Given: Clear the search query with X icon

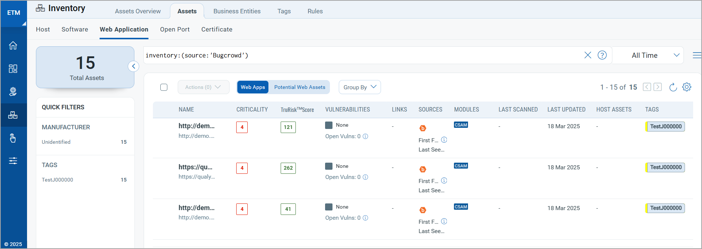Looking at the screenshot, I should 588,55.
